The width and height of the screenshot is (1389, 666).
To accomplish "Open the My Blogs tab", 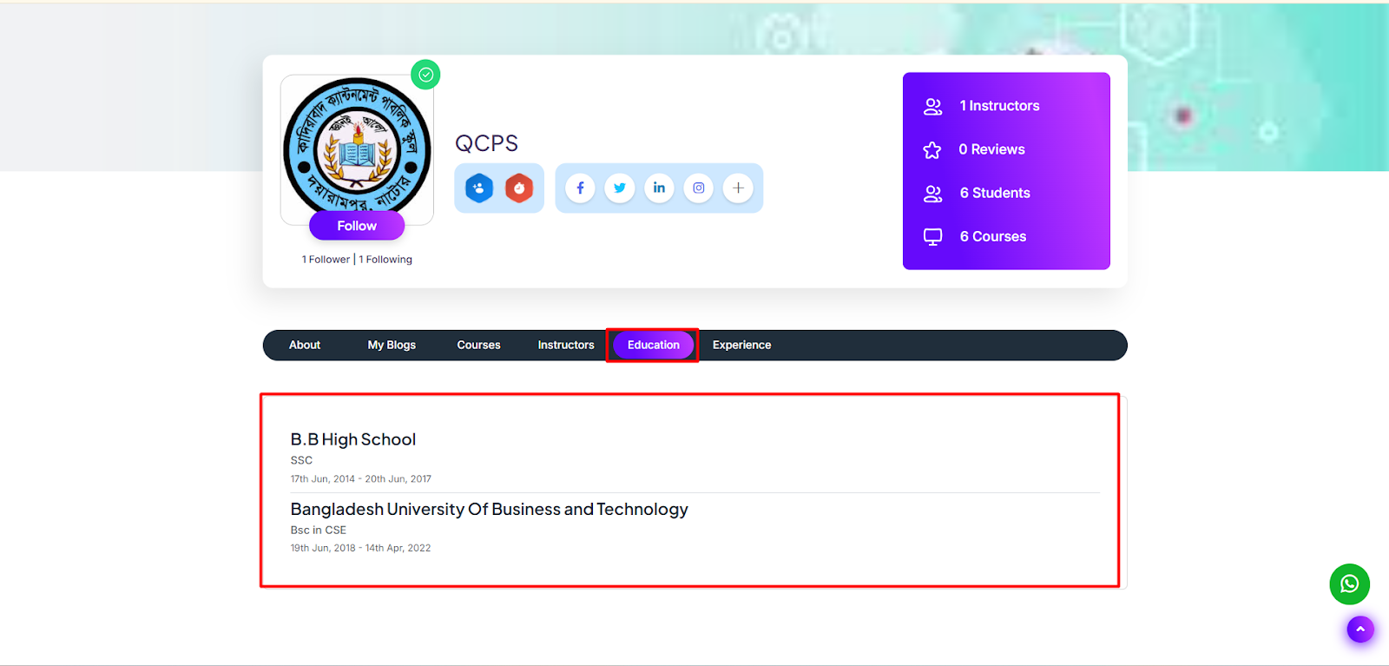I will 392,345.
